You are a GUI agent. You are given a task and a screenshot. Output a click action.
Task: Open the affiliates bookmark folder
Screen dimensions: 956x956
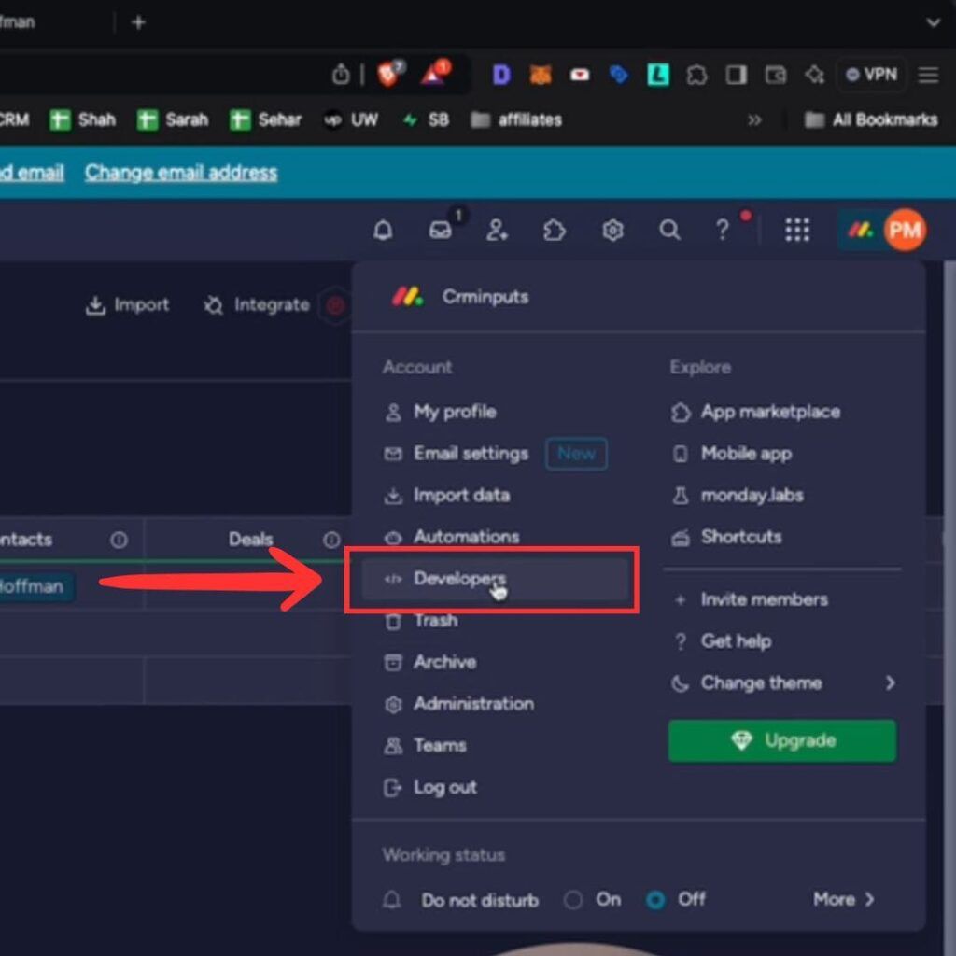515,120
